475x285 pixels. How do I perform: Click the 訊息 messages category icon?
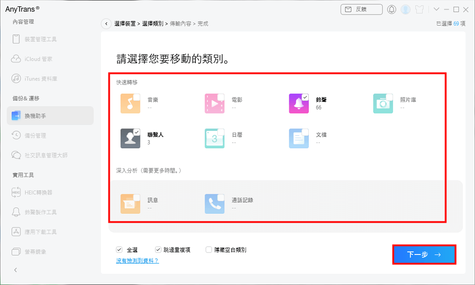pyautogui.click(x=130, y=204)
